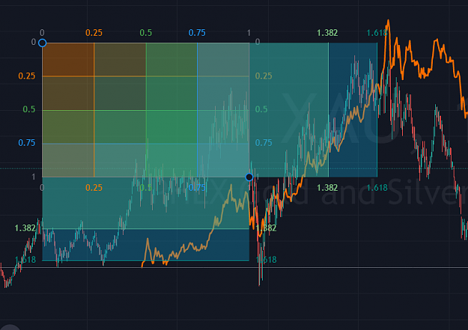Click the 1.618 label in the top row
Screen dimensions: 468x330
tap(377, 33)
